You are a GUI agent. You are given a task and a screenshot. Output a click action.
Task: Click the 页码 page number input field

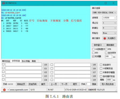pos(88,84)
